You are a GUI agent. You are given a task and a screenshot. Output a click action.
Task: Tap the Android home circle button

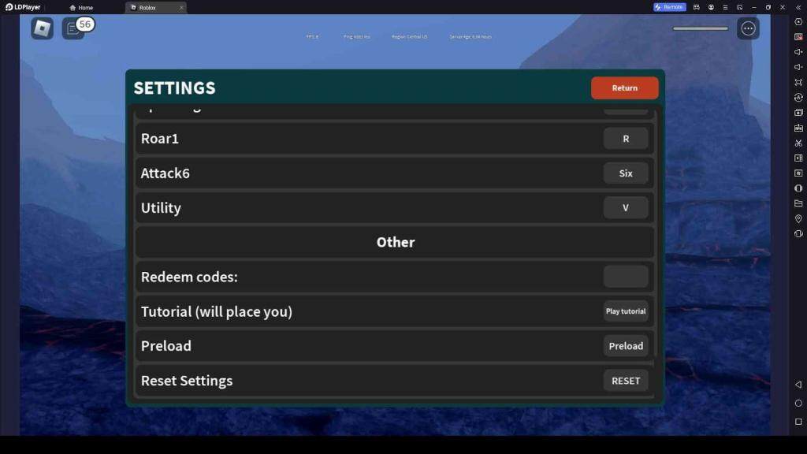(x=798, y=403)
